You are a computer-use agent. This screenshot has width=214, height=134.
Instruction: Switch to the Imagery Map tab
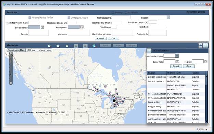click(x=45, y=50)
